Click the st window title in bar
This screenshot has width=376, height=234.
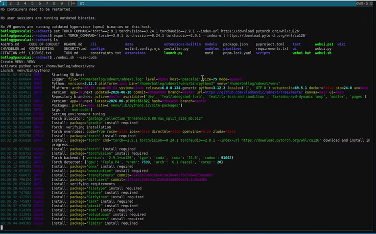click(x=82, y=3)
